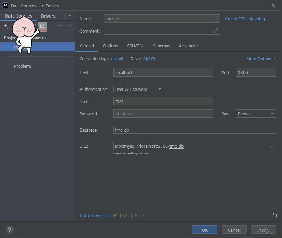
Task: Click the Database field with tmc_db
Action: tap(194, 130)
